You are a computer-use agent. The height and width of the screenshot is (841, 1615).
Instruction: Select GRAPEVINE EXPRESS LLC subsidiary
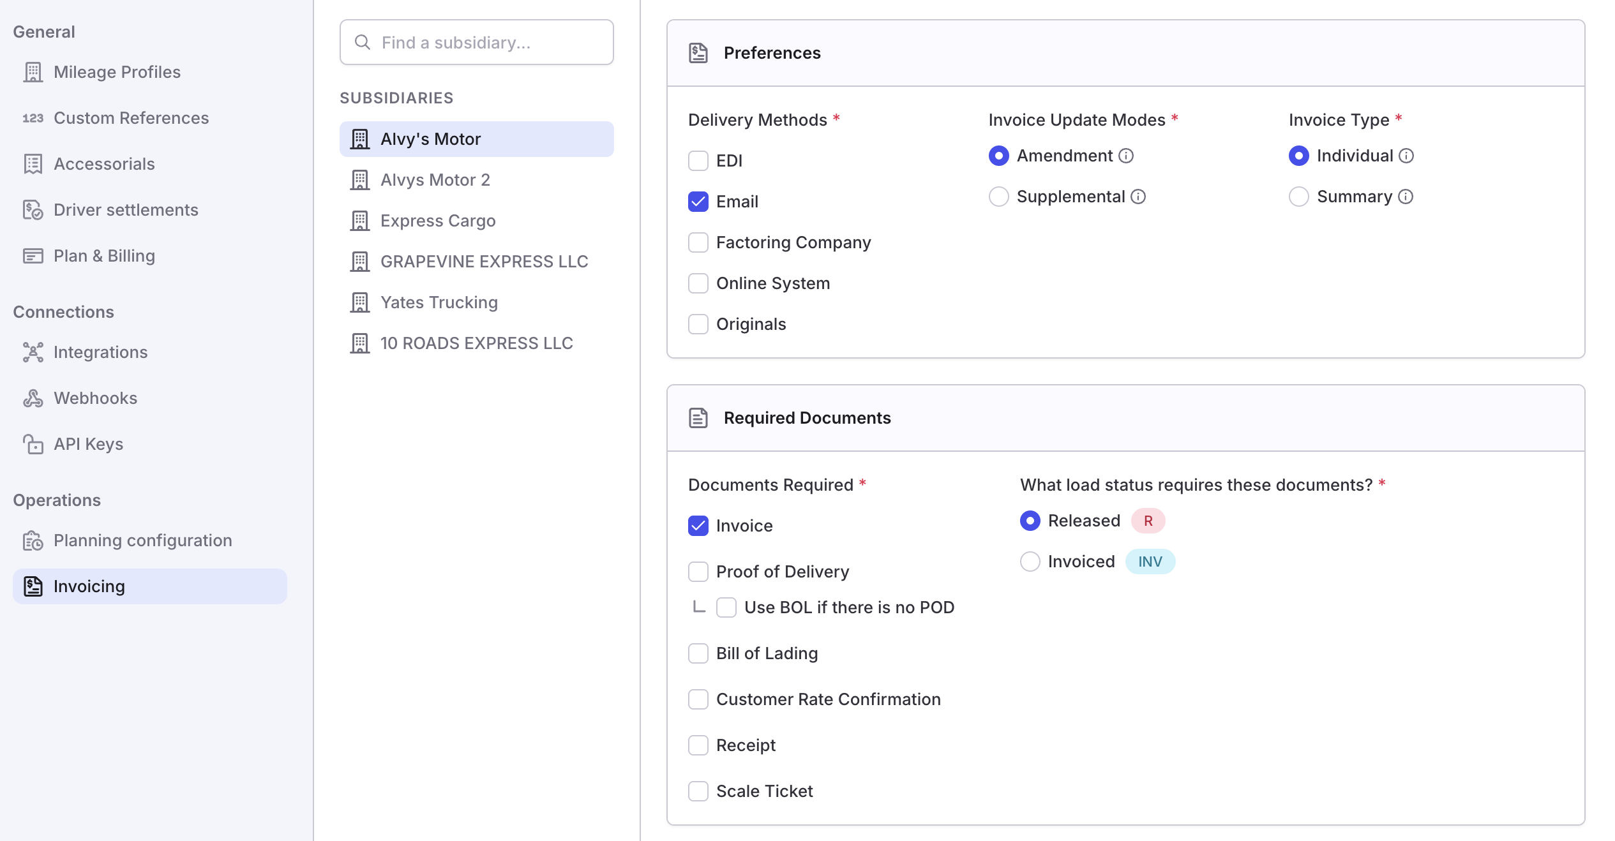pos(477,262)
